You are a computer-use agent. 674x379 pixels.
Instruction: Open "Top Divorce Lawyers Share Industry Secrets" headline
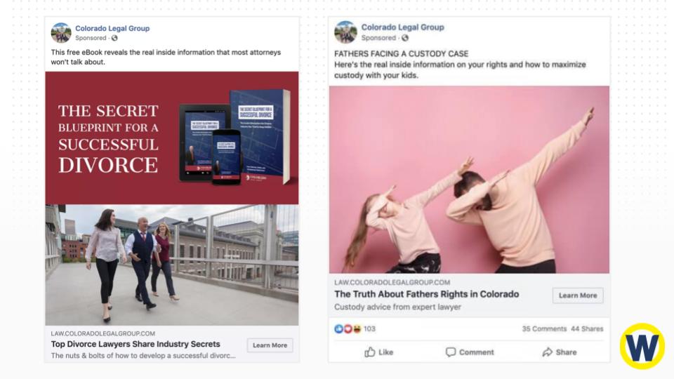(136, 345)
